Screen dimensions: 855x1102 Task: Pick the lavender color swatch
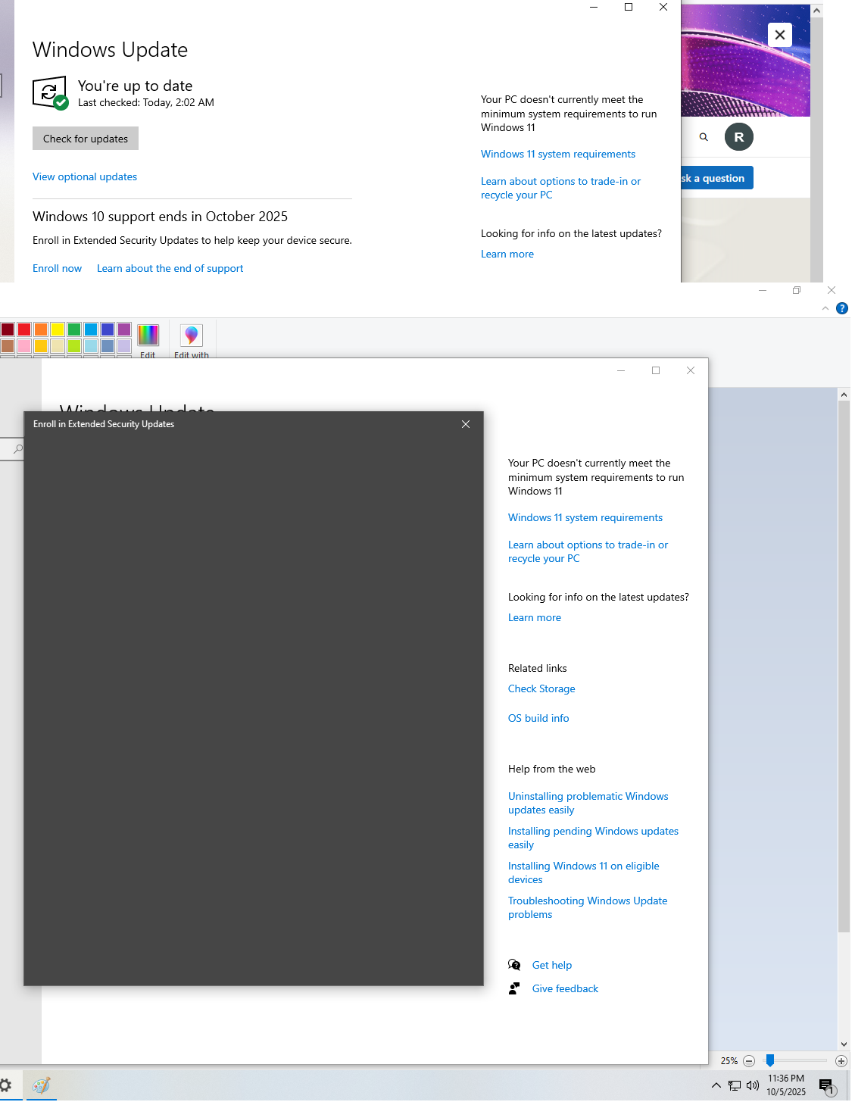click(x=124, y=345)
